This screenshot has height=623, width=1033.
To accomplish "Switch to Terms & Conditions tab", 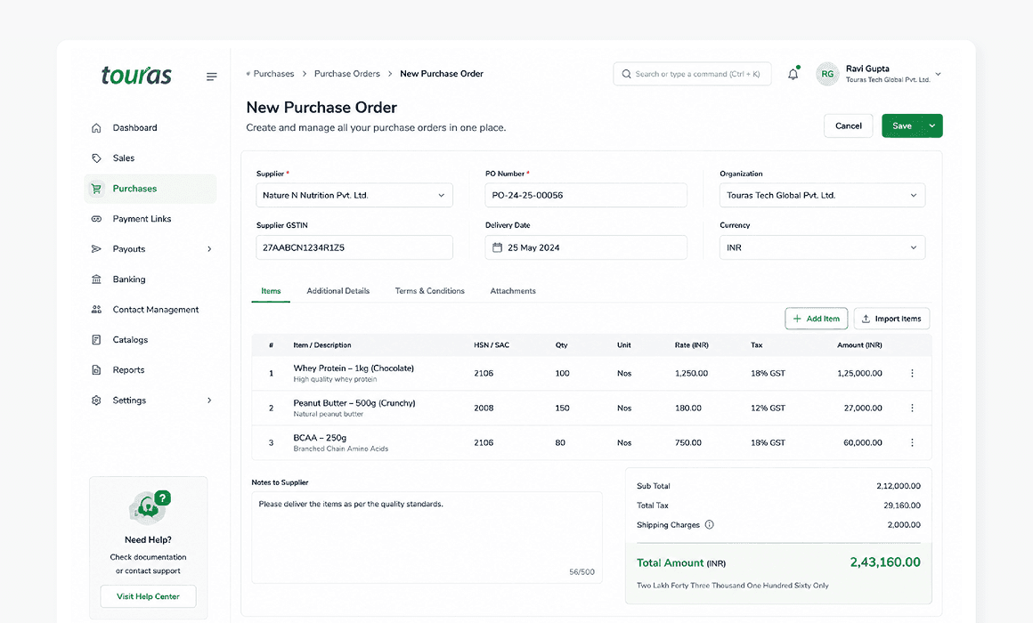I will [429, 291].
